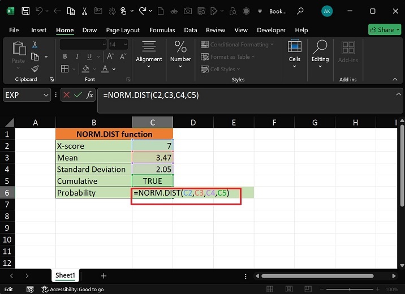Toggle Italic formatting

[x=77, y=57]
